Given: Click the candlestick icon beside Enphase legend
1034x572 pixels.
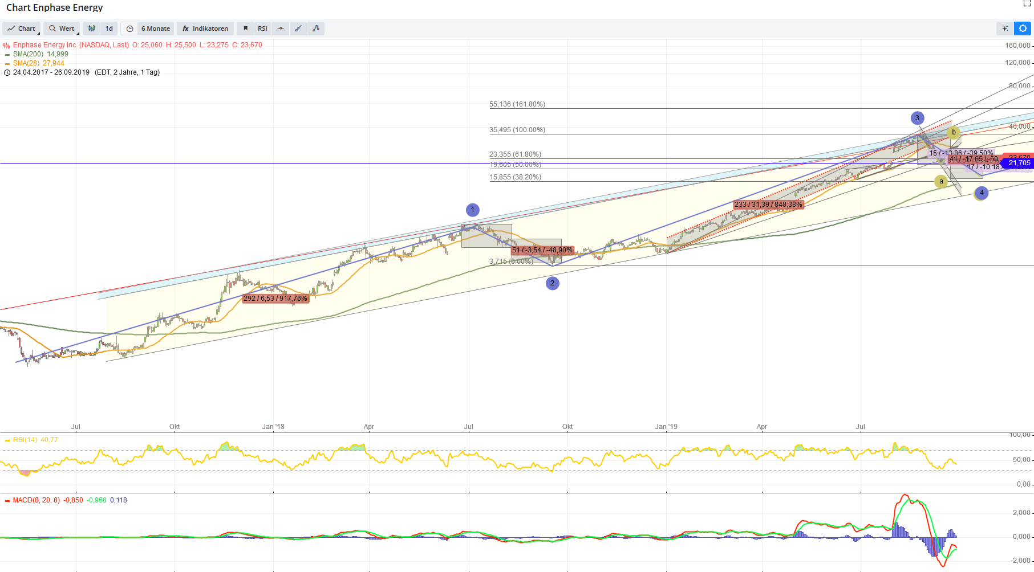Looking at the screenshot, I should [x=7, y=45].
